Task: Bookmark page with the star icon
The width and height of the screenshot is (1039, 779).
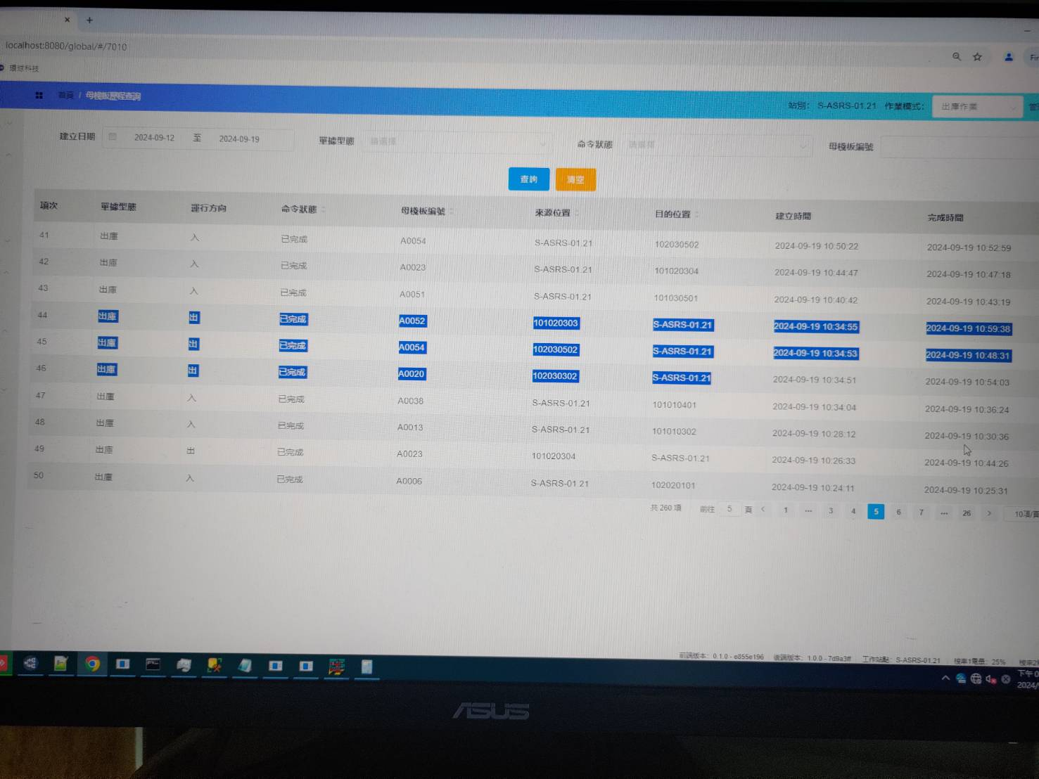Action: coord(977,57)
